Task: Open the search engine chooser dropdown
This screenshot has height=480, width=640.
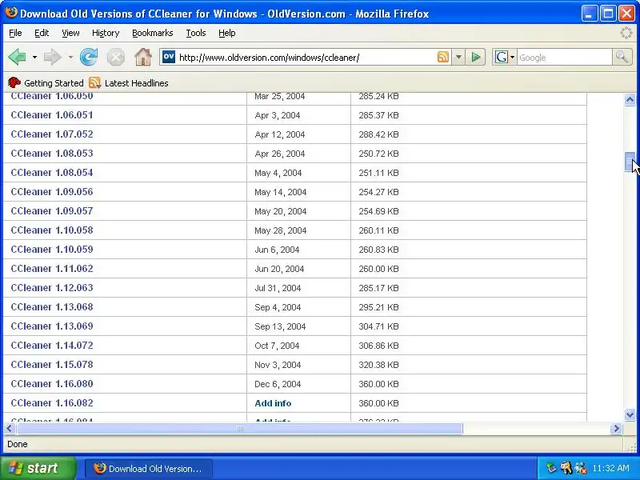Action: click(x=512, y=57)
